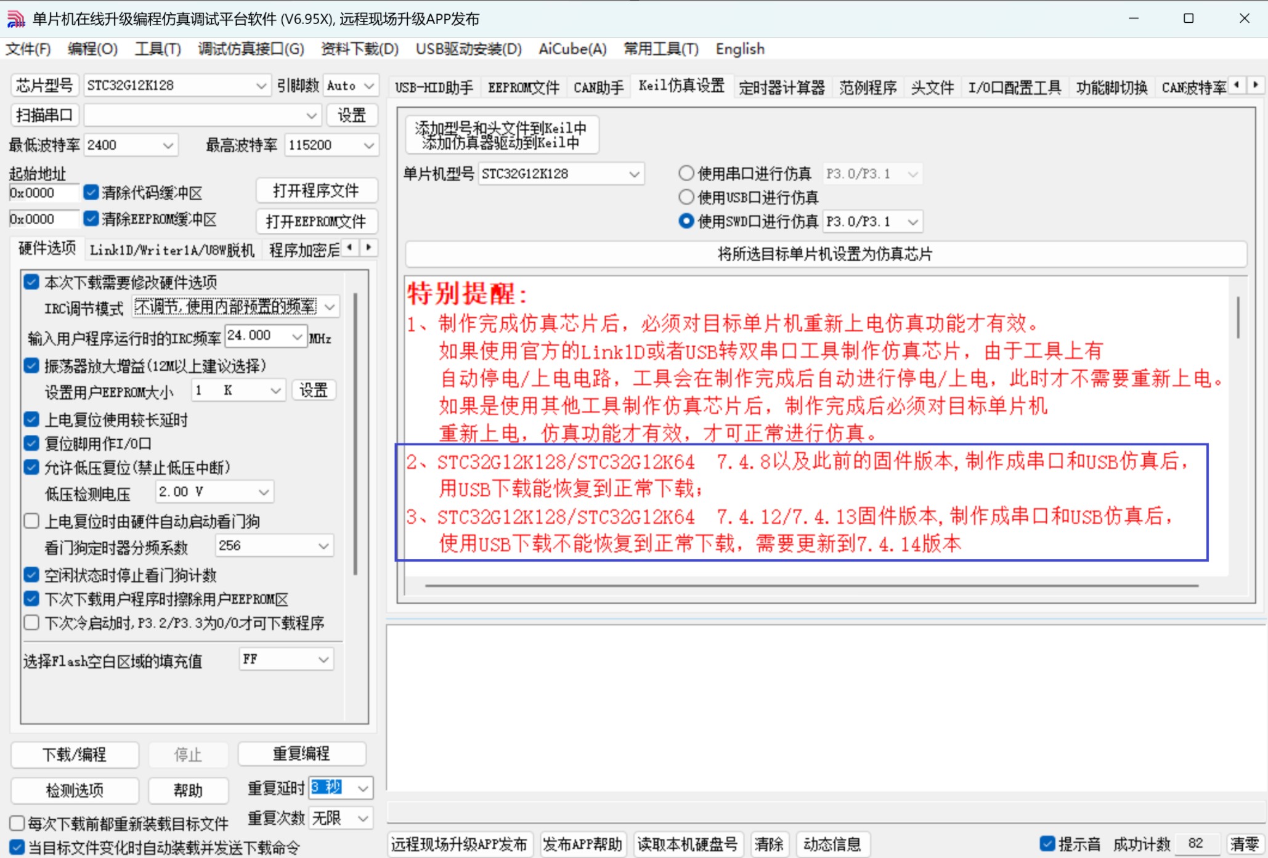Open USB驱动安装(D) menu
The image size is (1268, 858).
click(x=468, y=49)
